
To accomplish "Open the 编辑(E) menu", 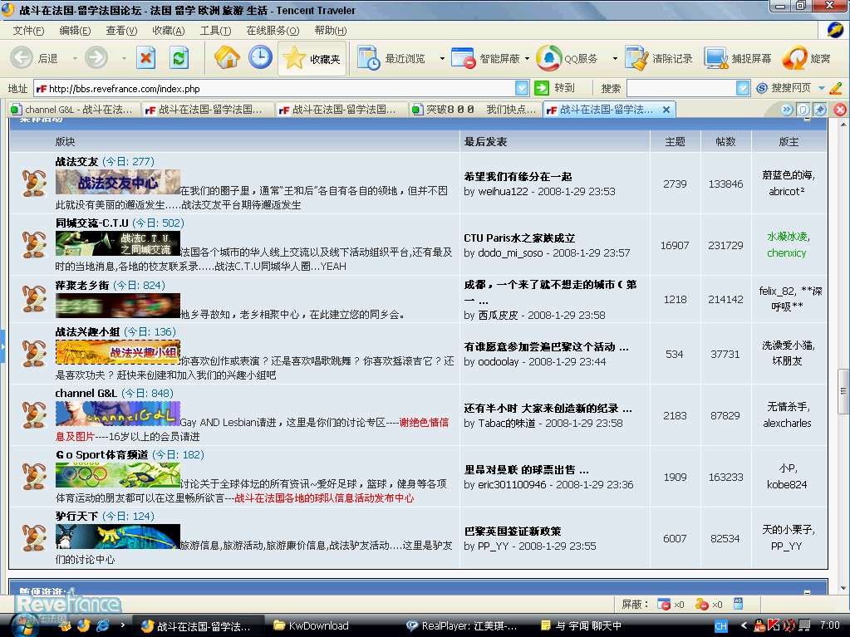I will pyautogui.click(x=75, y=31).
